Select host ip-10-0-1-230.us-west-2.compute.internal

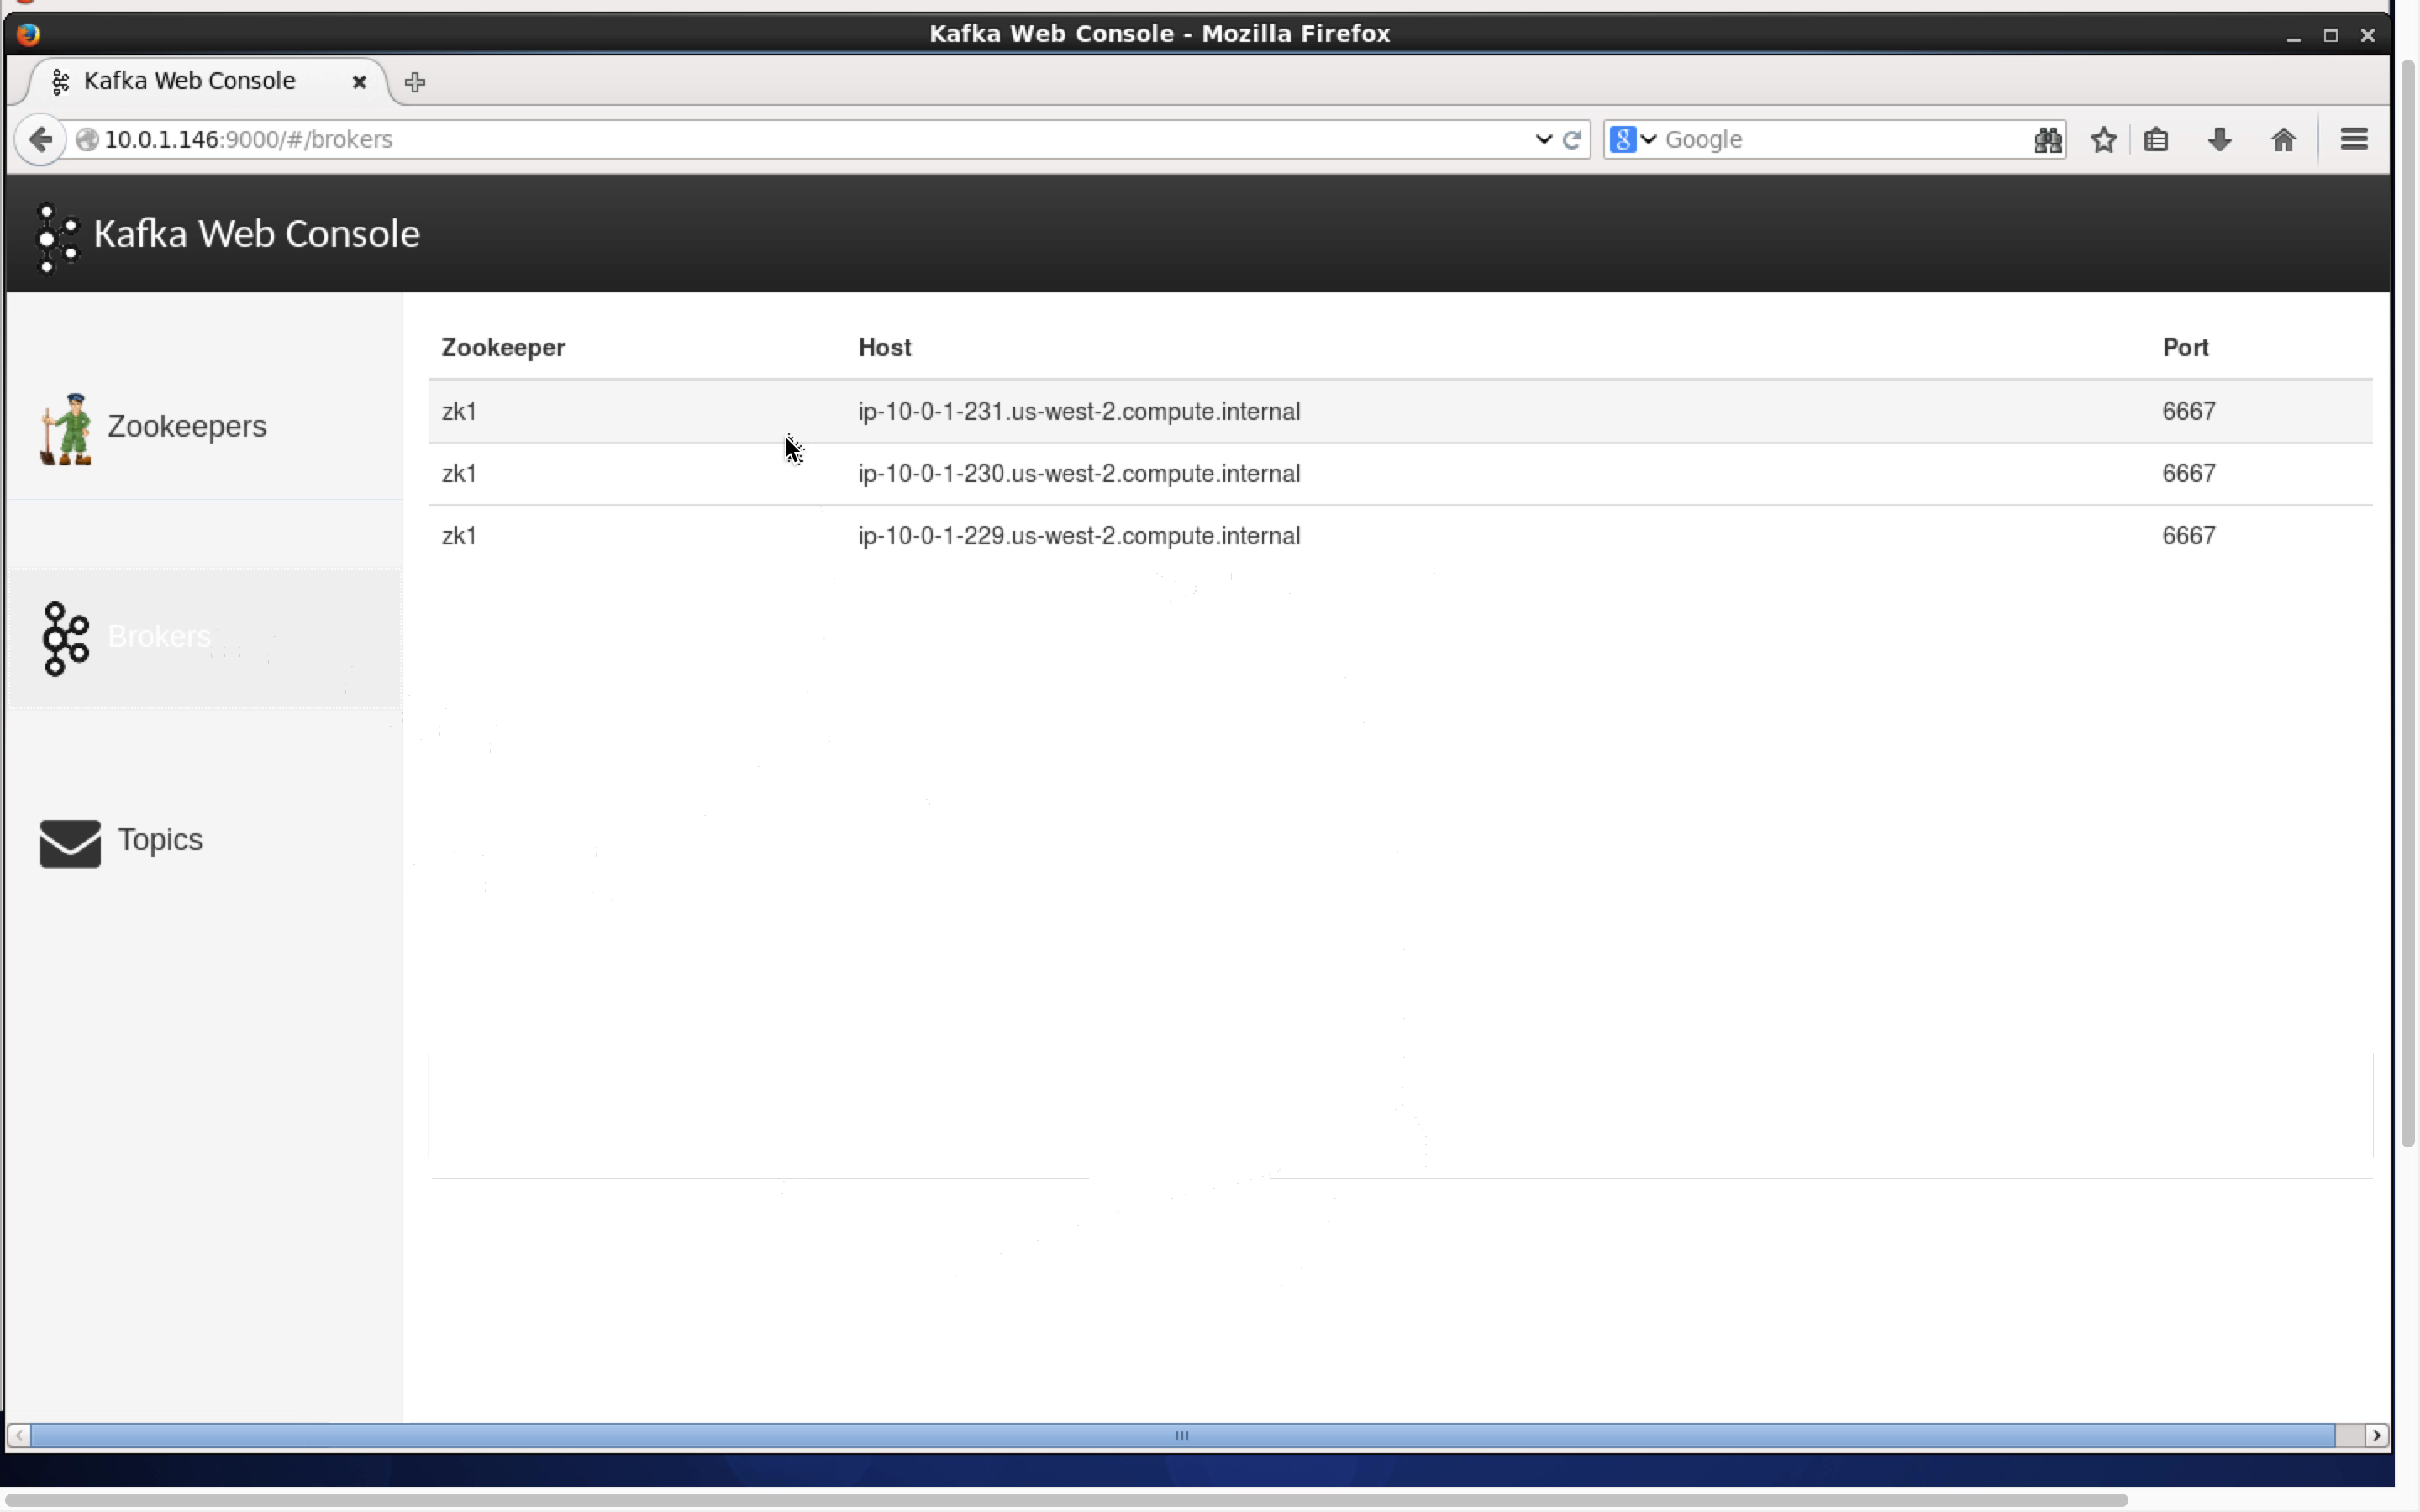pos(1079,473)
